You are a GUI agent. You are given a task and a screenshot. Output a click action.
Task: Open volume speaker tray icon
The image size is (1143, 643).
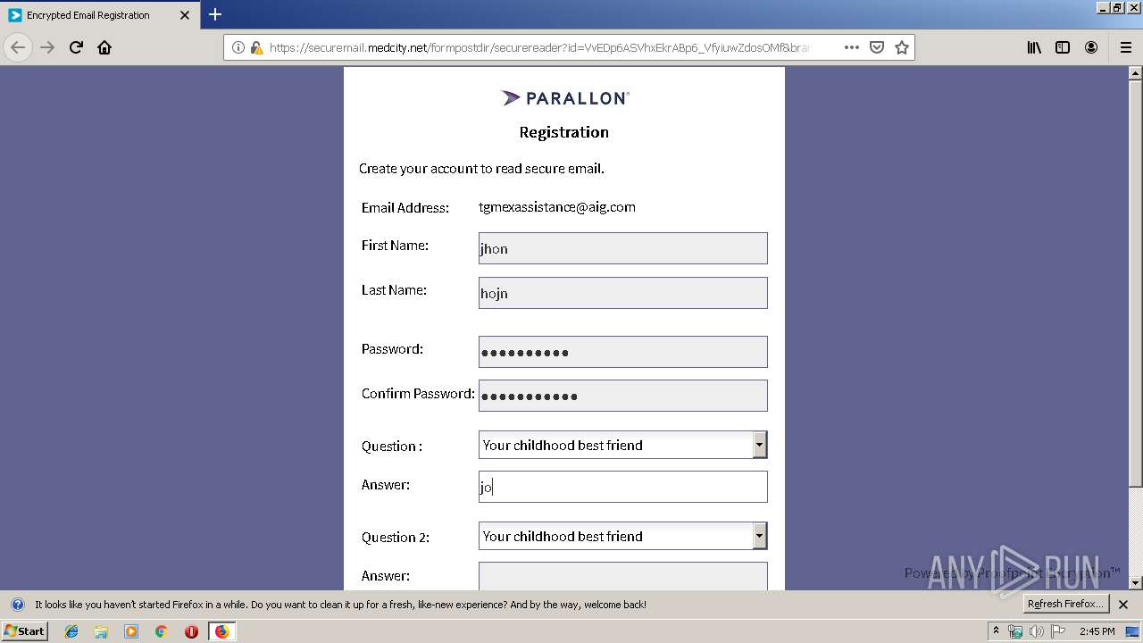pyautogui.click(x=1037, y=631)
